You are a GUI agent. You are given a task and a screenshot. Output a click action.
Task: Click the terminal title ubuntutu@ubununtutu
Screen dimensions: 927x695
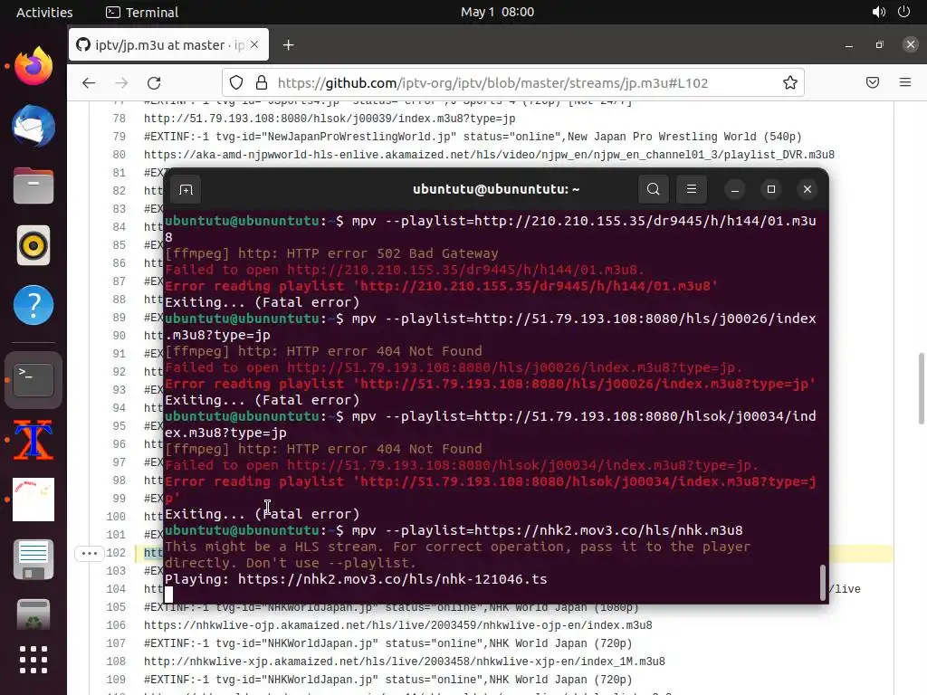pyautogui.click(x=496, y=189)
